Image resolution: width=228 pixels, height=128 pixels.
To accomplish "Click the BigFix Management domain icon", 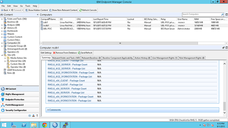I will (x=3, y=94).
